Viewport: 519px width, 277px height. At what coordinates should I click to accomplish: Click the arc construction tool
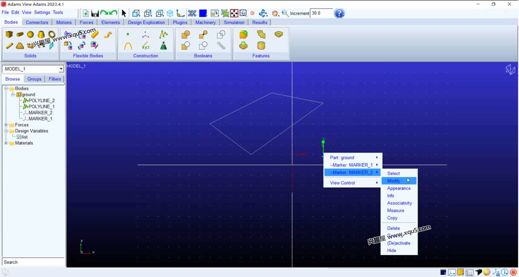(x=128, y=46)
